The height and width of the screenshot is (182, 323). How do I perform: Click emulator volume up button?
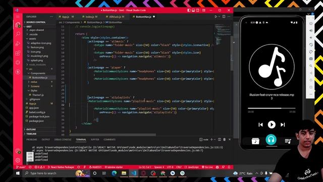pyautogui.click(x=311, y=30)
